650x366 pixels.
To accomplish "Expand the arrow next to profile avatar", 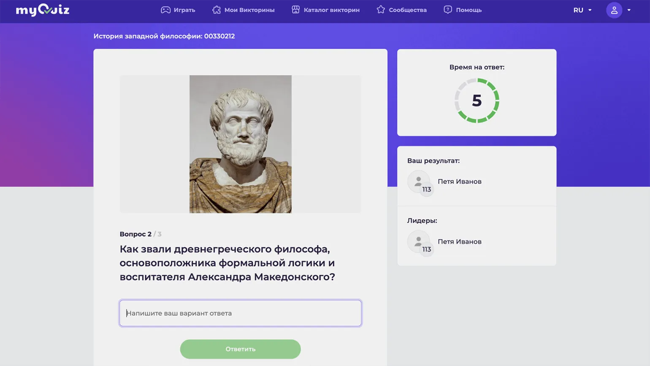I will coord(629,10).
